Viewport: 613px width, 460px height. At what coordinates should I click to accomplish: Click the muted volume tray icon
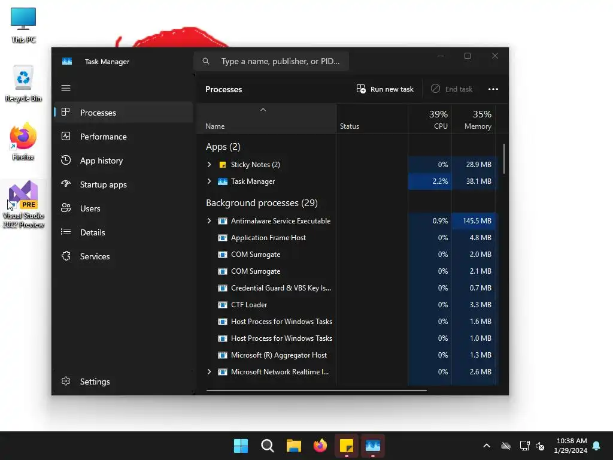click(x=540, y=446)
